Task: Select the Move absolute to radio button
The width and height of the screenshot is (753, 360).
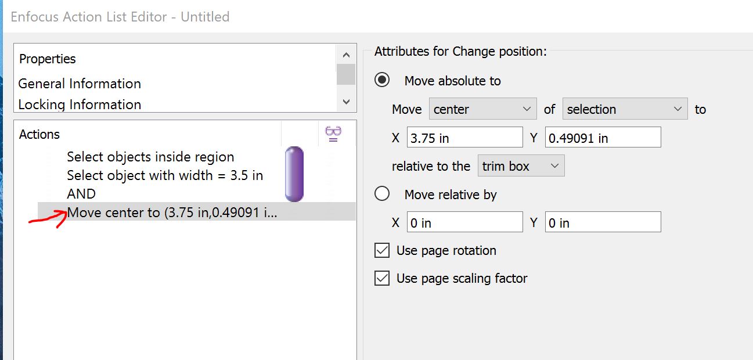Action: pos(382,80)
